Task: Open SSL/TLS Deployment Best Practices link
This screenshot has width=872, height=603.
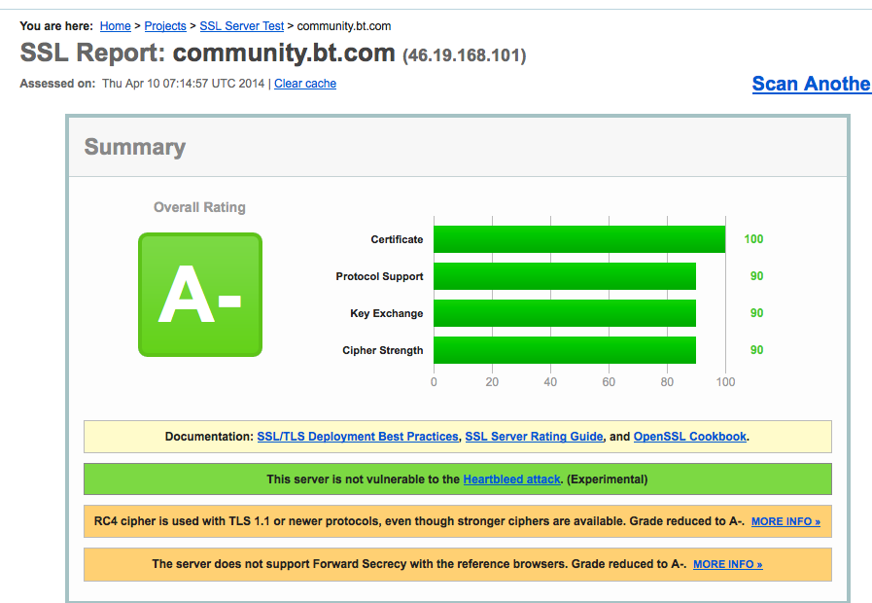Action: 358,437
